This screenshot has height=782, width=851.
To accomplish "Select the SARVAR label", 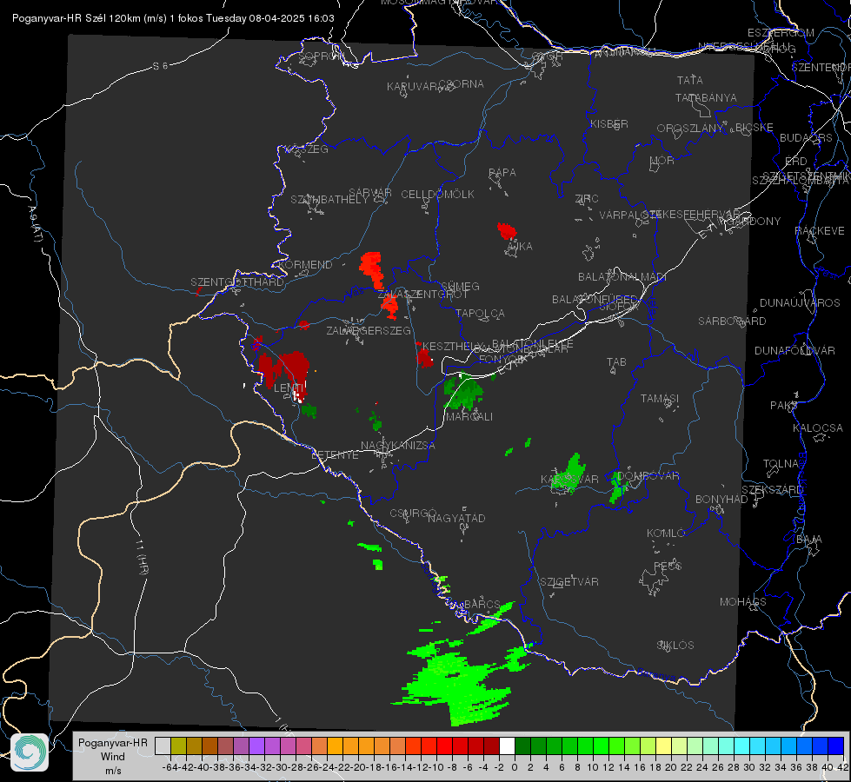I will [370, 193].
